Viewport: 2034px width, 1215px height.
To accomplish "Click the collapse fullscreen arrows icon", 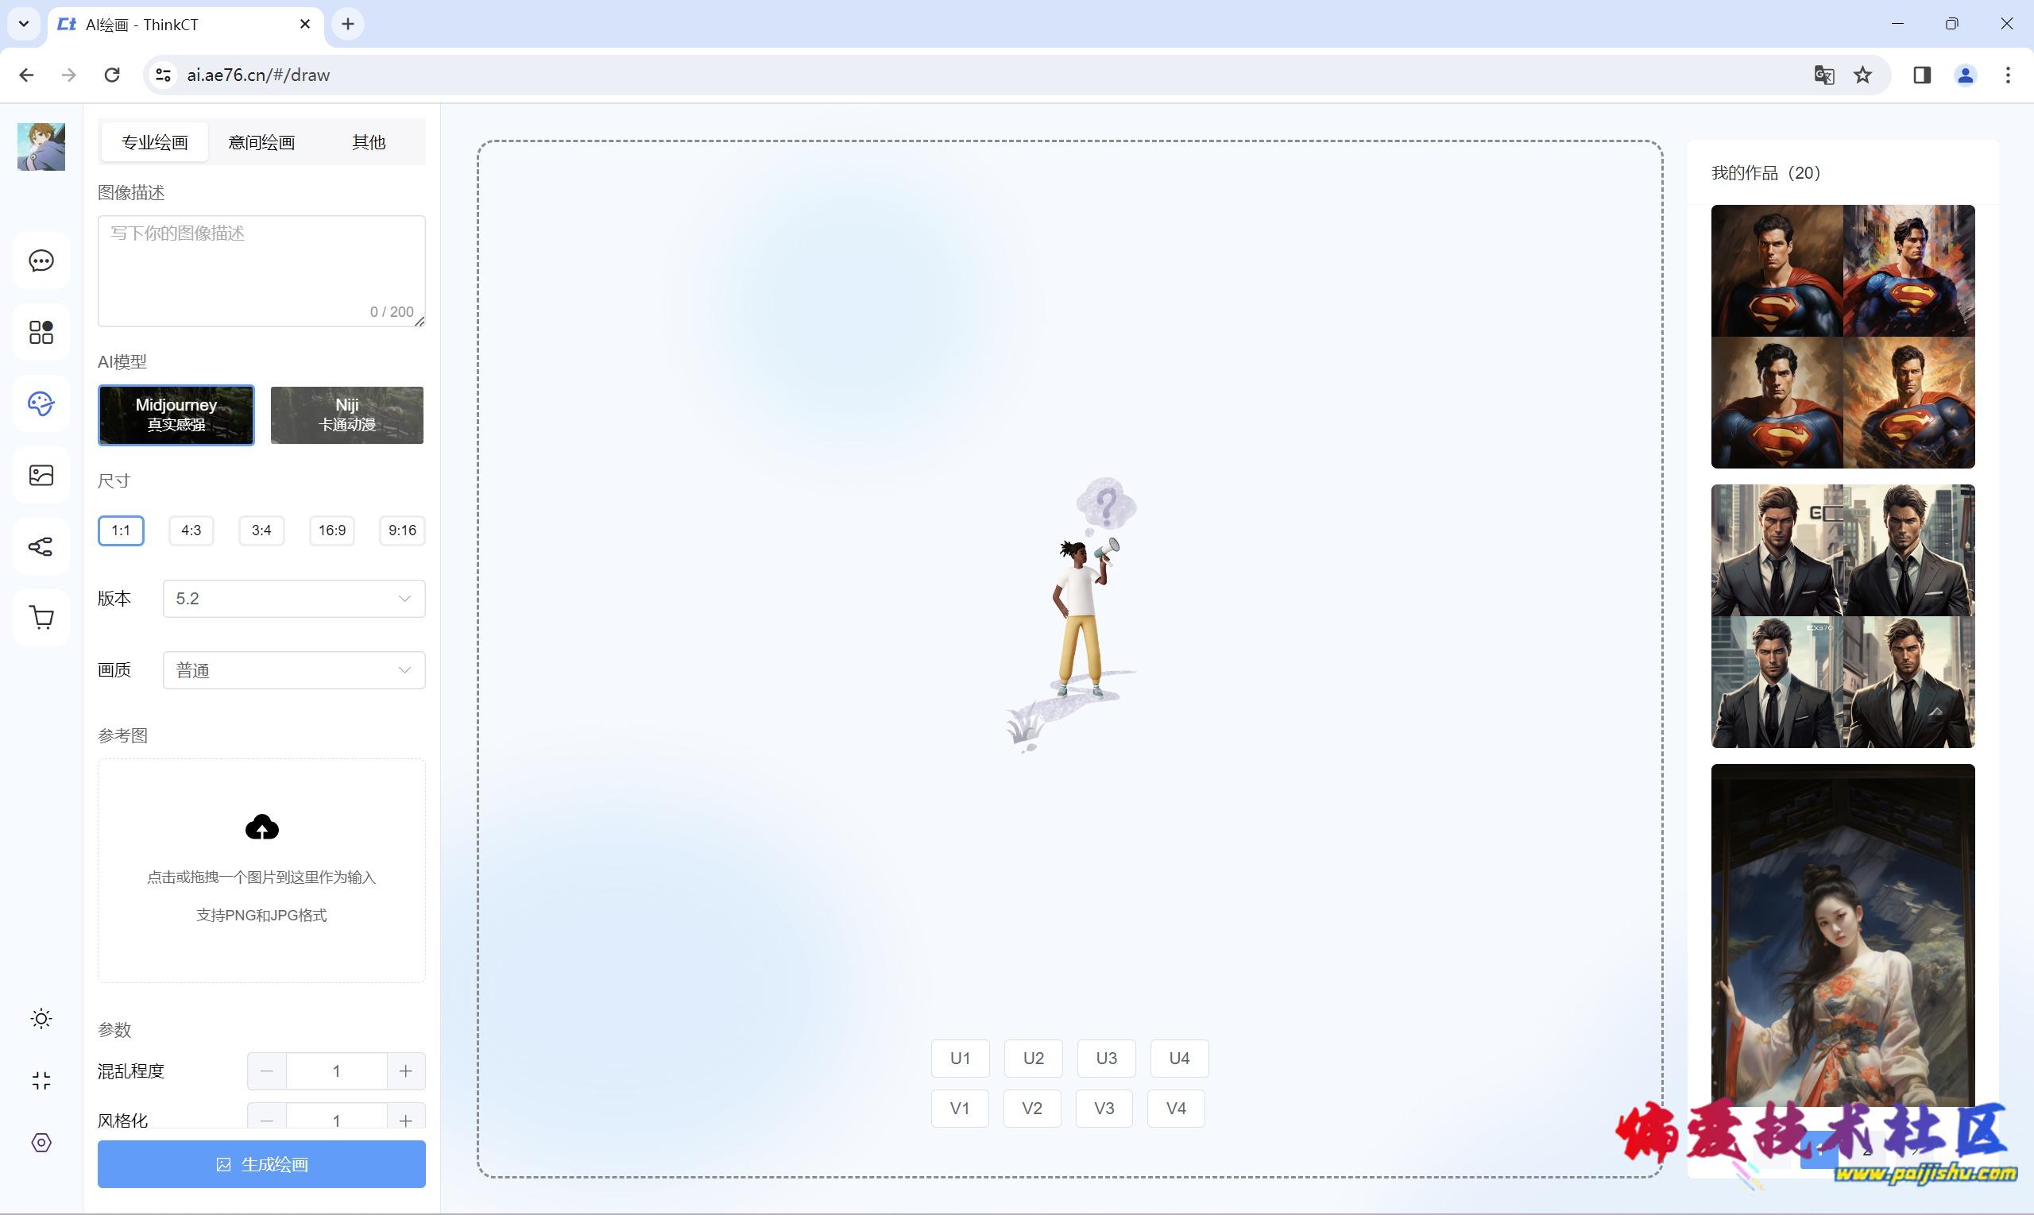I will point(41,1081).
